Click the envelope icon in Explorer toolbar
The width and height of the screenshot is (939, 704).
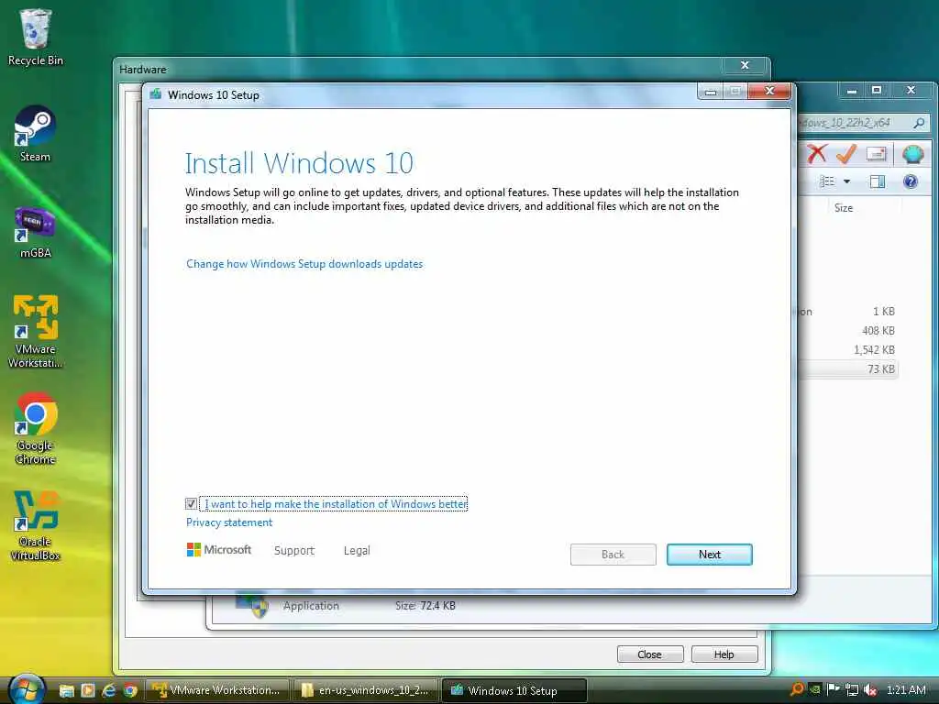point(876,154)
